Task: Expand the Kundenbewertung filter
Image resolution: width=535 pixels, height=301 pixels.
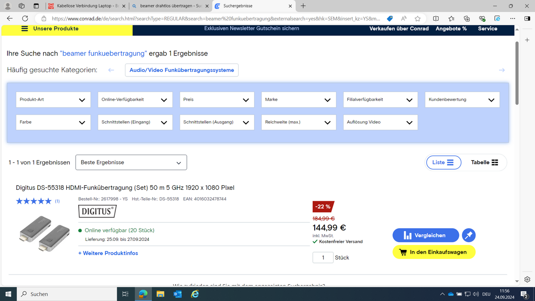Action: point(462,99)
